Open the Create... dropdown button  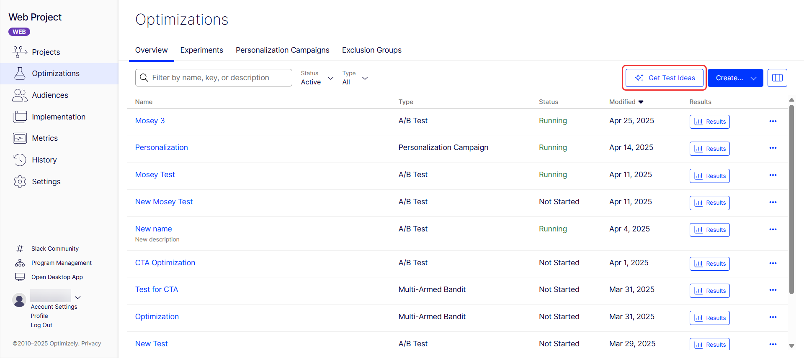pos(735,78)
